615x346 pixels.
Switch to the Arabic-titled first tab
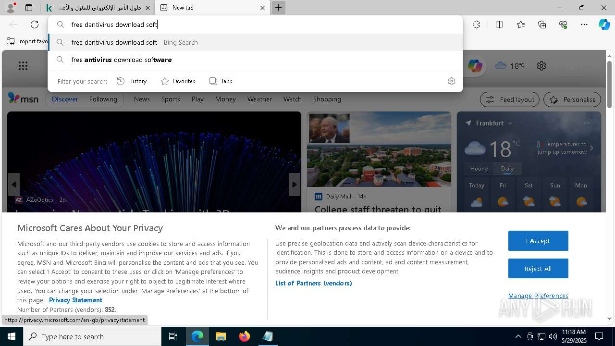pos(98,8)
